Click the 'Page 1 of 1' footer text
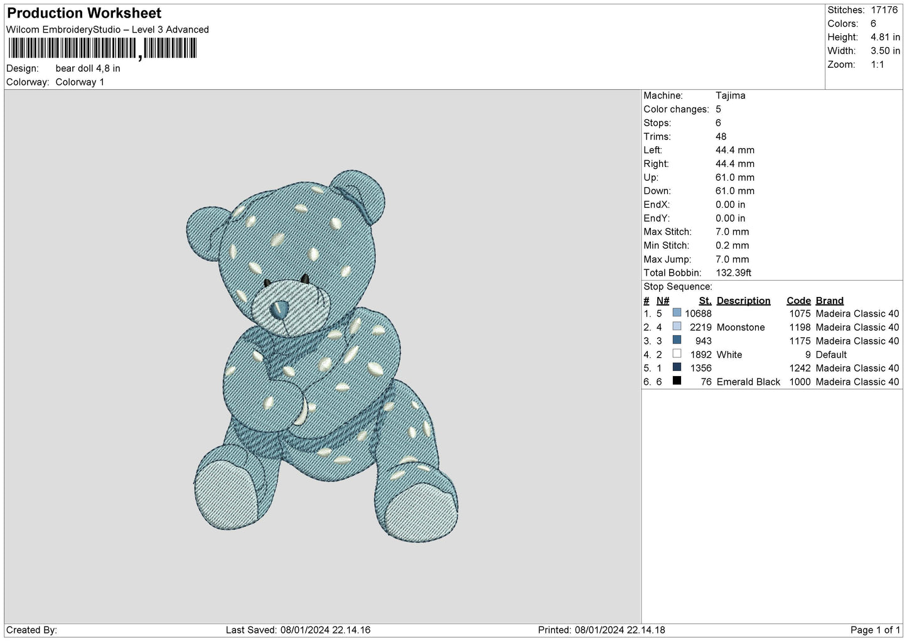The height and width of the screenshot is (641, 907). 876,630
